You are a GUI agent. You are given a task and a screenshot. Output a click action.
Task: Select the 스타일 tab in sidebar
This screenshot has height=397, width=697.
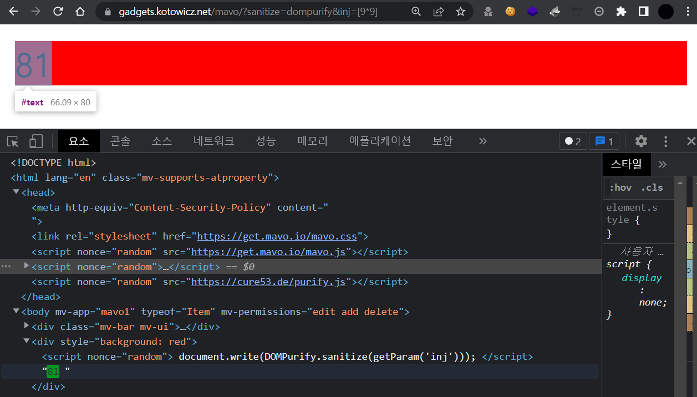coord(626,164)
